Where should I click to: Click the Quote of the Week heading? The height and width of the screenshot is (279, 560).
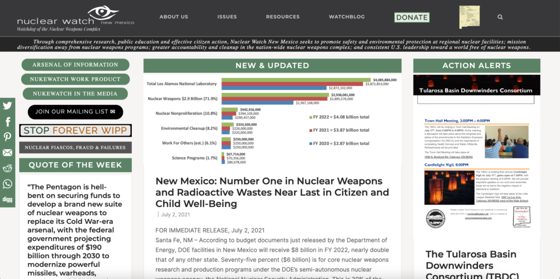pyautogui.click(x=75, y=165)
